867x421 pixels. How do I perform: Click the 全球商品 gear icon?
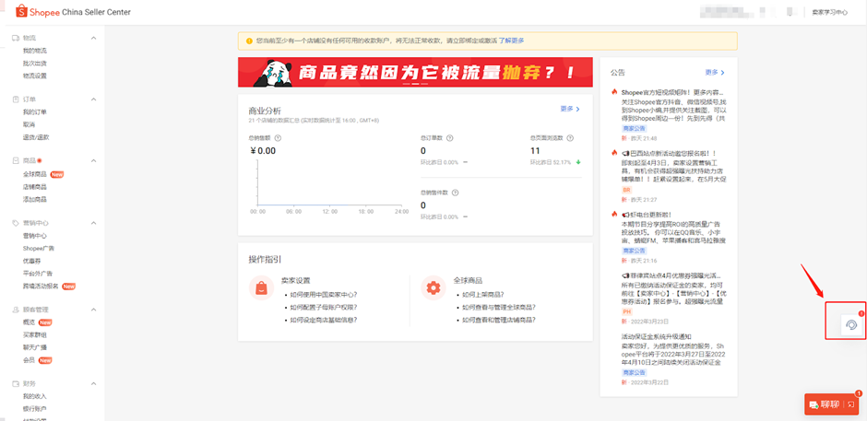(432, 288)
